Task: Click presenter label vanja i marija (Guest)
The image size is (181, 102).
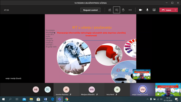Action: tap(13, 78)
